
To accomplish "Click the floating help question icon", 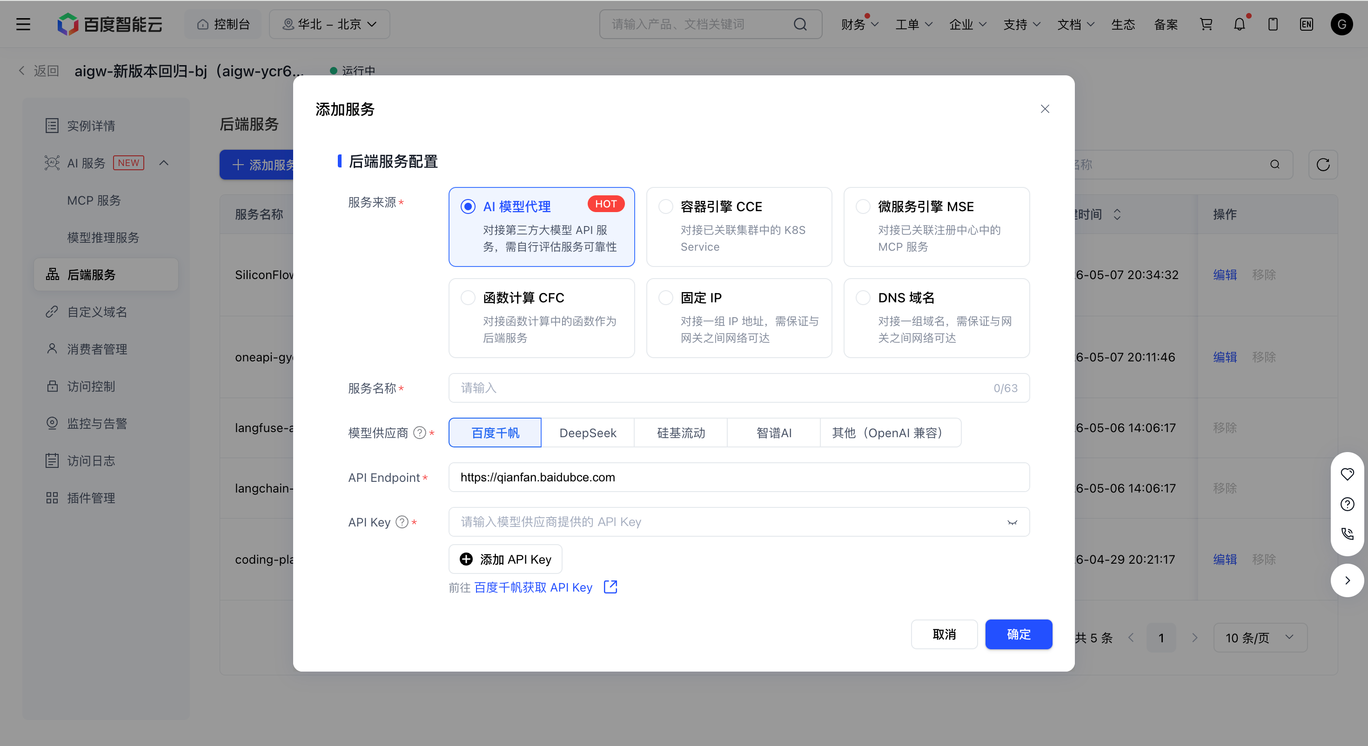I will 1347,504.
